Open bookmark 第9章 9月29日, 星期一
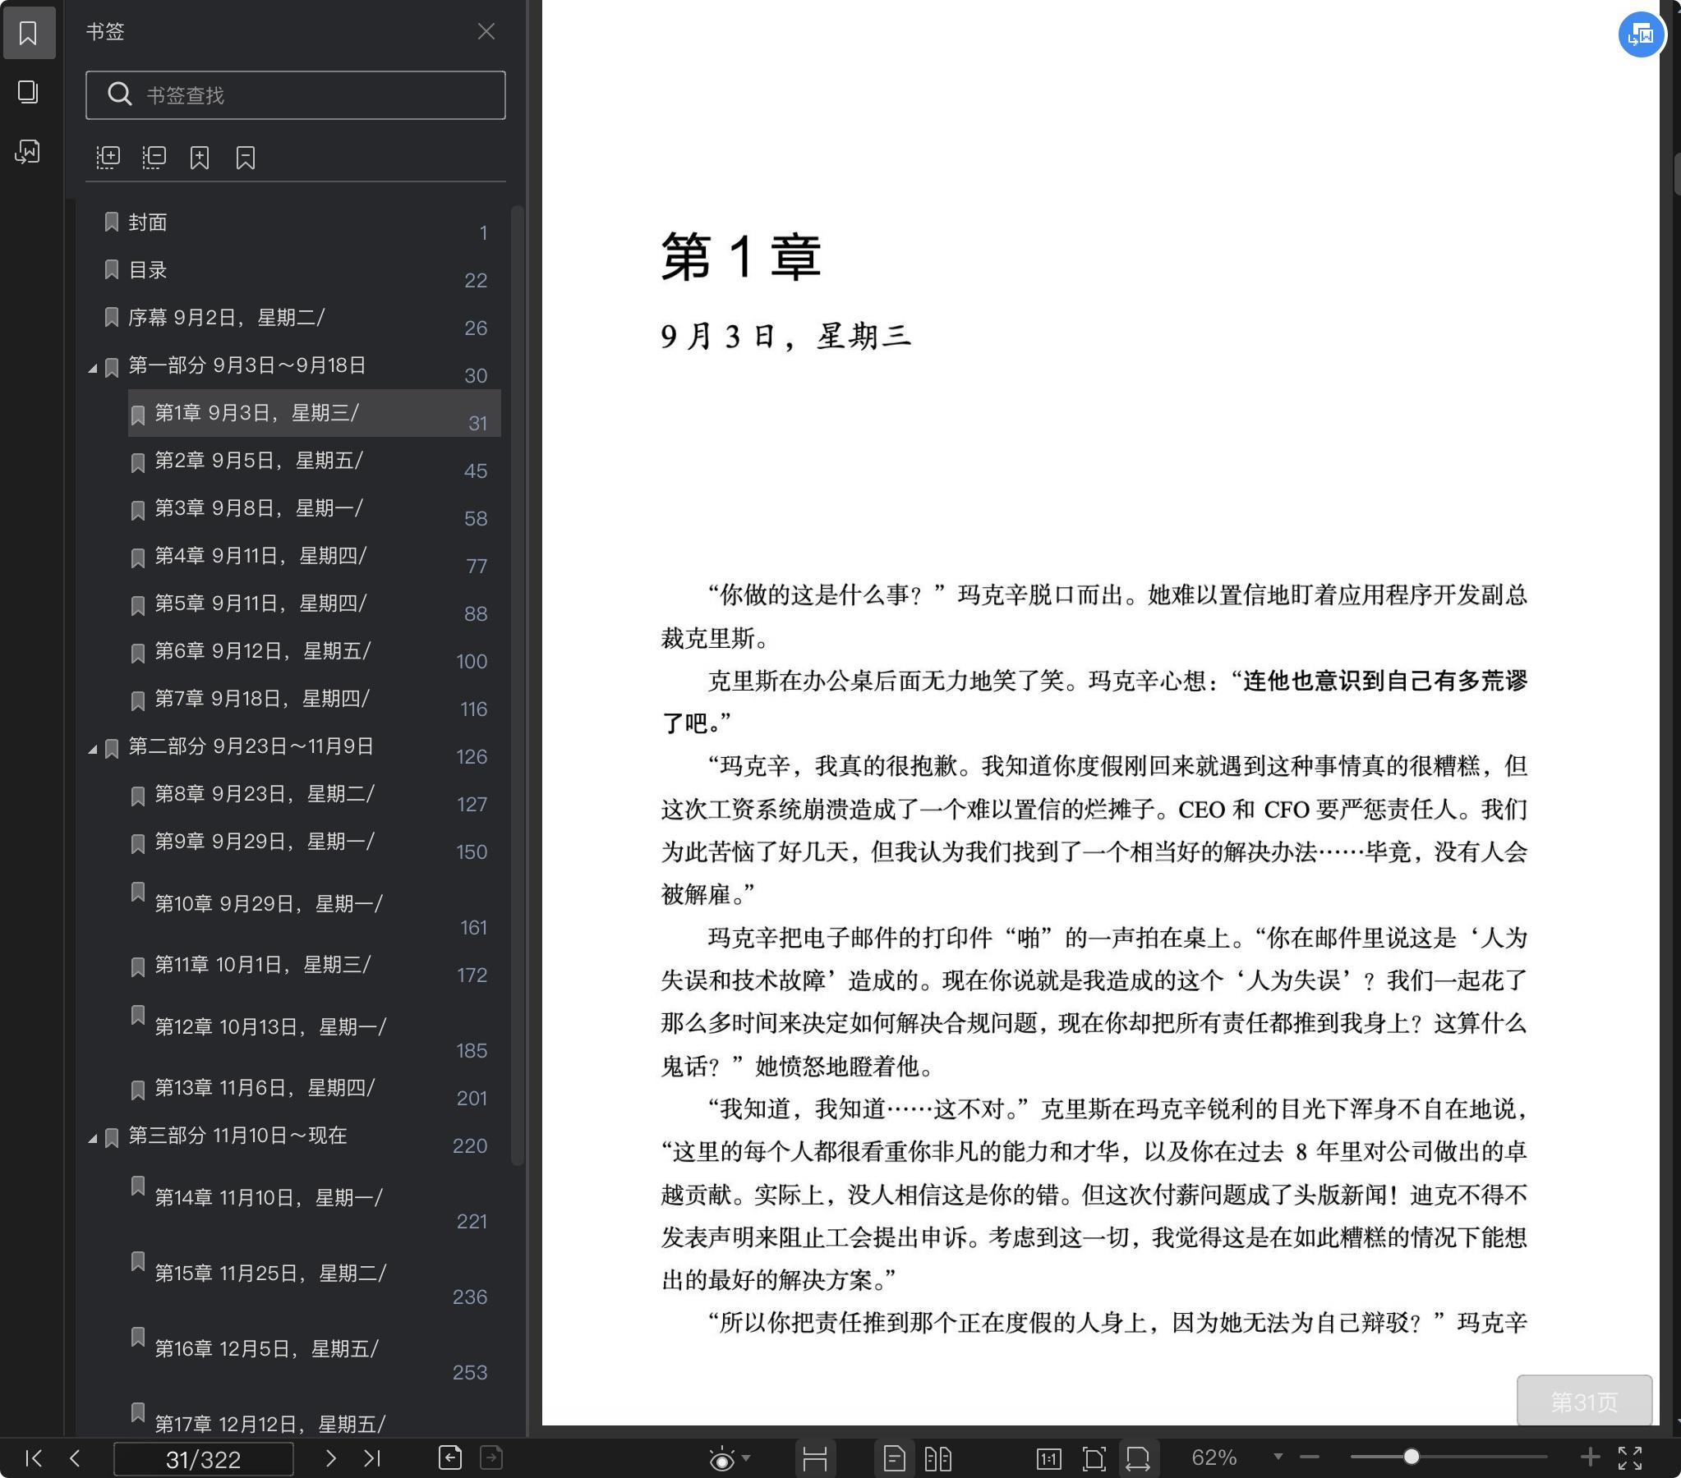The height and width of the screenshot is (1478, 1681). coord(265,842)
